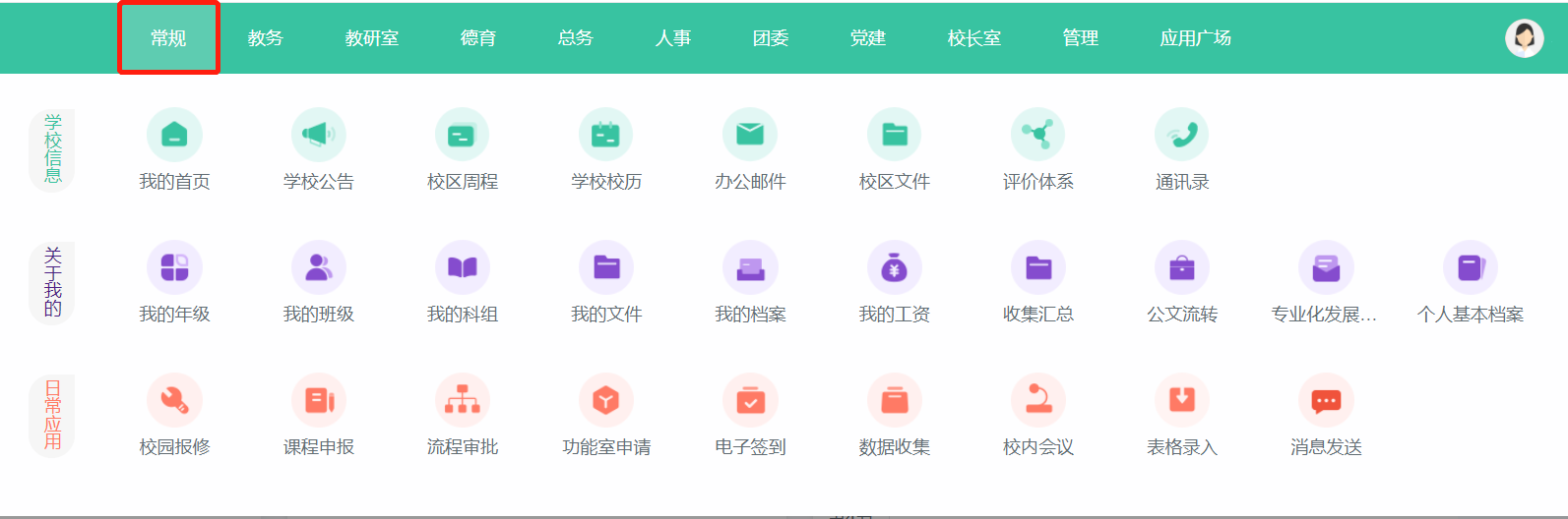
Task: Switch to the 德育 tab
Action: [478, 38]
